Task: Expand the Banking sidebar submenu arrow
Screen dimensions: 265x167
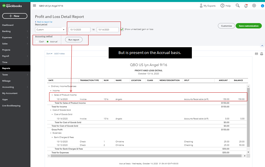Action: [x=27, y=31]
